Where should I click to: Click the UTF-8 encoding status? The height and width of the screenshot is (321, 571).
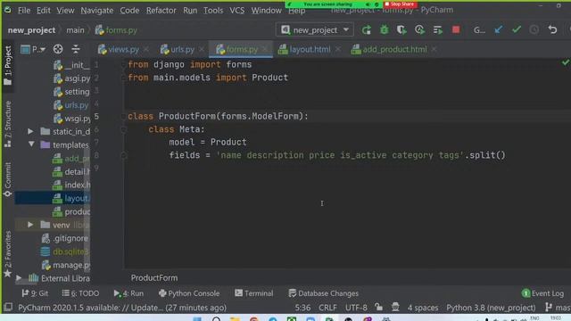point(356,308)
